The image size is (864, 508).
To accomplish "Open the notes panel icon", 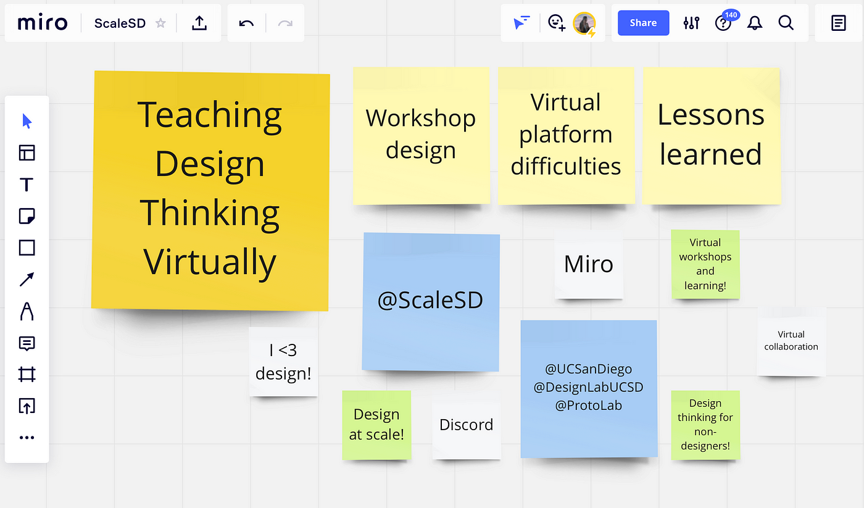I will tap(838, 23).
